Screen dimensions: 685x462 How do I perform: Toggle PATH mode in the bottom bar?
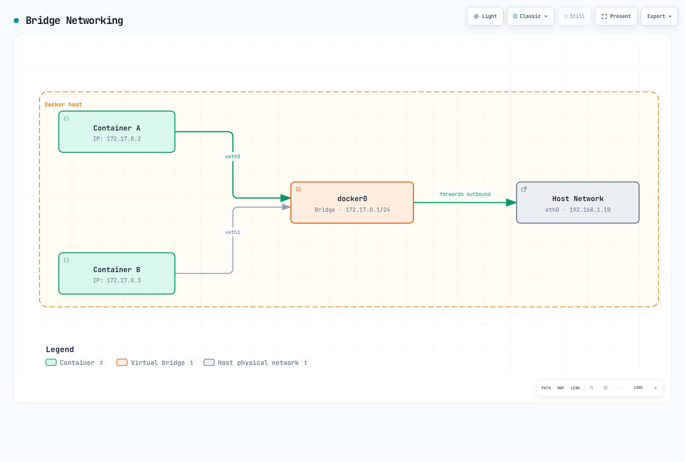[x=546, y=388]
